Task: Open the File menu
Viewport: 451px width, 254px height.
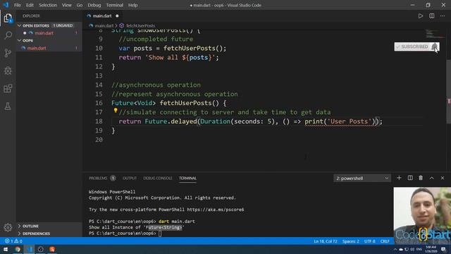Action: click(18, 5)
